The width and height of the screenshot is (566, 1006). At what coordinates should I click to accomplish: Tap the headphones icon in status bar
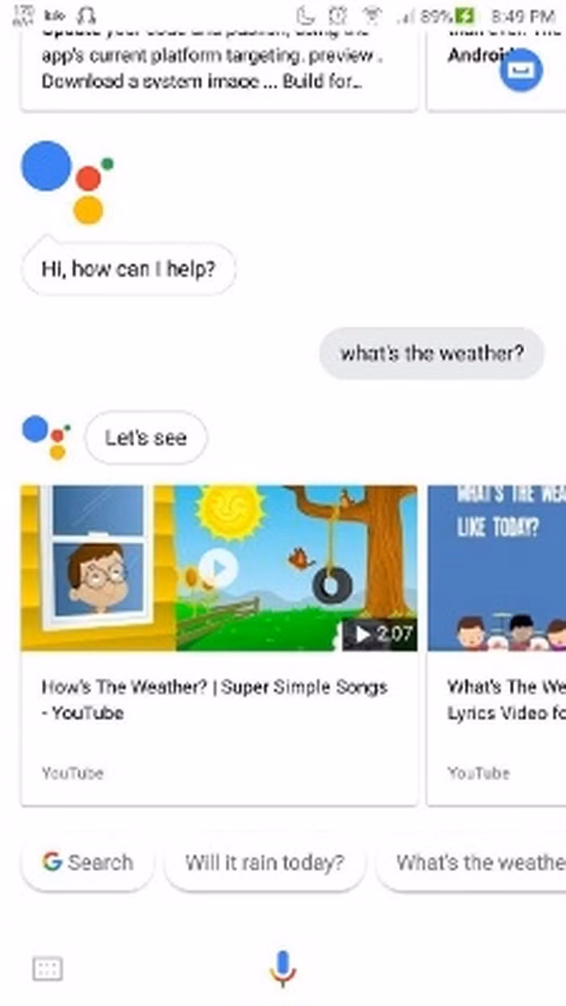point(87,15)
